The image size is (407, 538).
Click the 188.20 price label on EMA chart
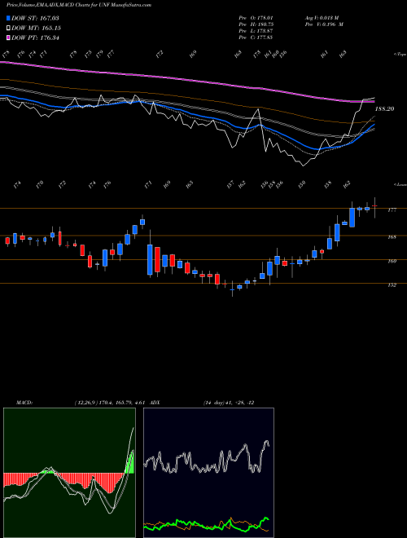384,108
